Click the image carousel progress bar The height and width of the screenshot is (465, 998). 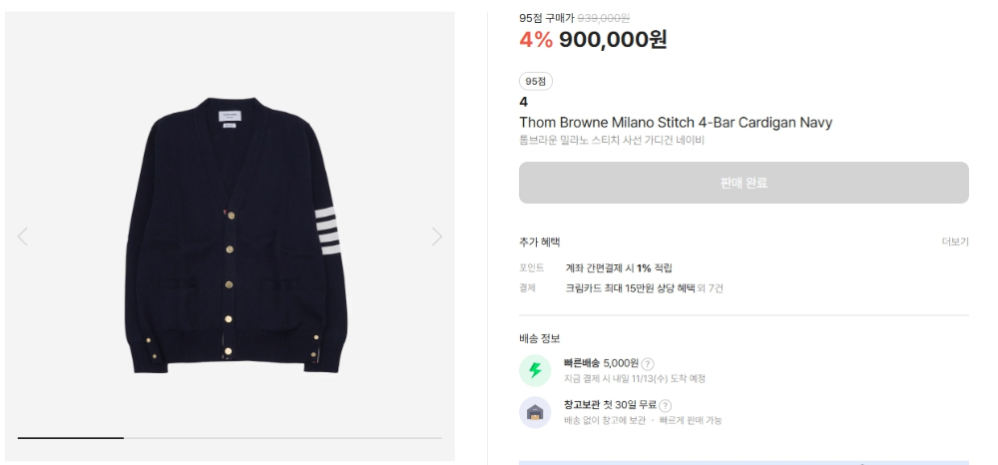pos(230,438)
